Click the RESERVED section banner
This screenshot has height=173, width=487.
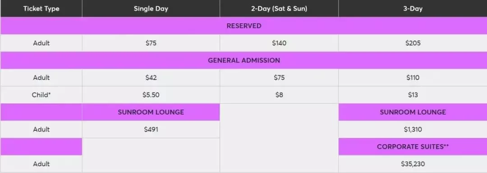click(x=244, y=26)
